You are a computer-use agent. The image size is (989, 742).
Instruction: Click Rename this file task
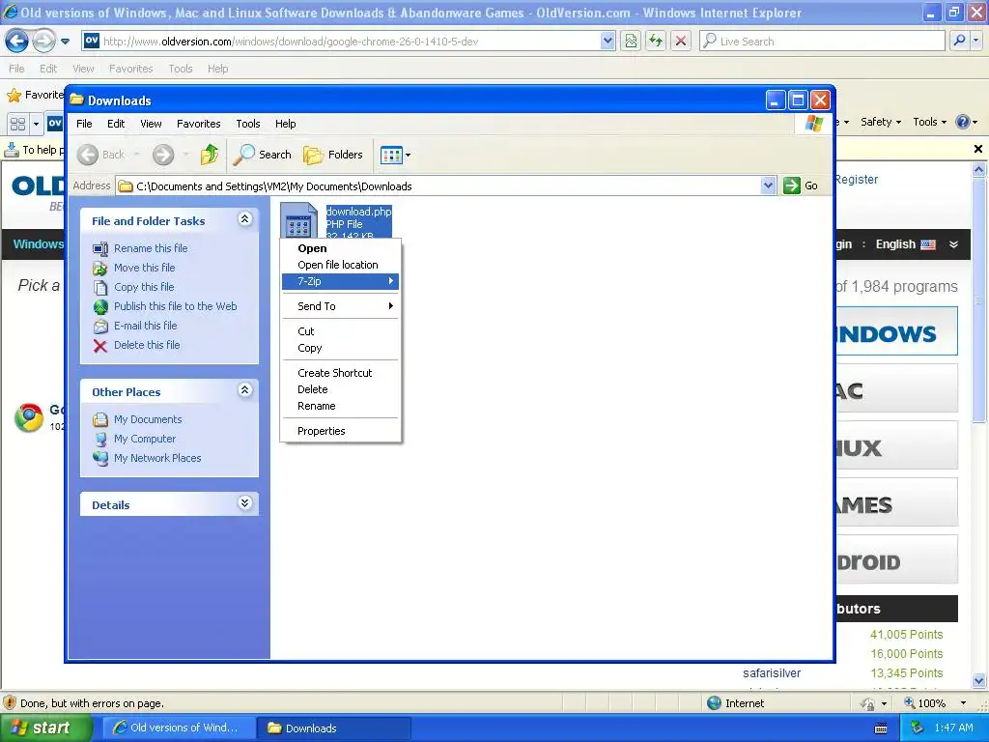[x=140, y=248]
